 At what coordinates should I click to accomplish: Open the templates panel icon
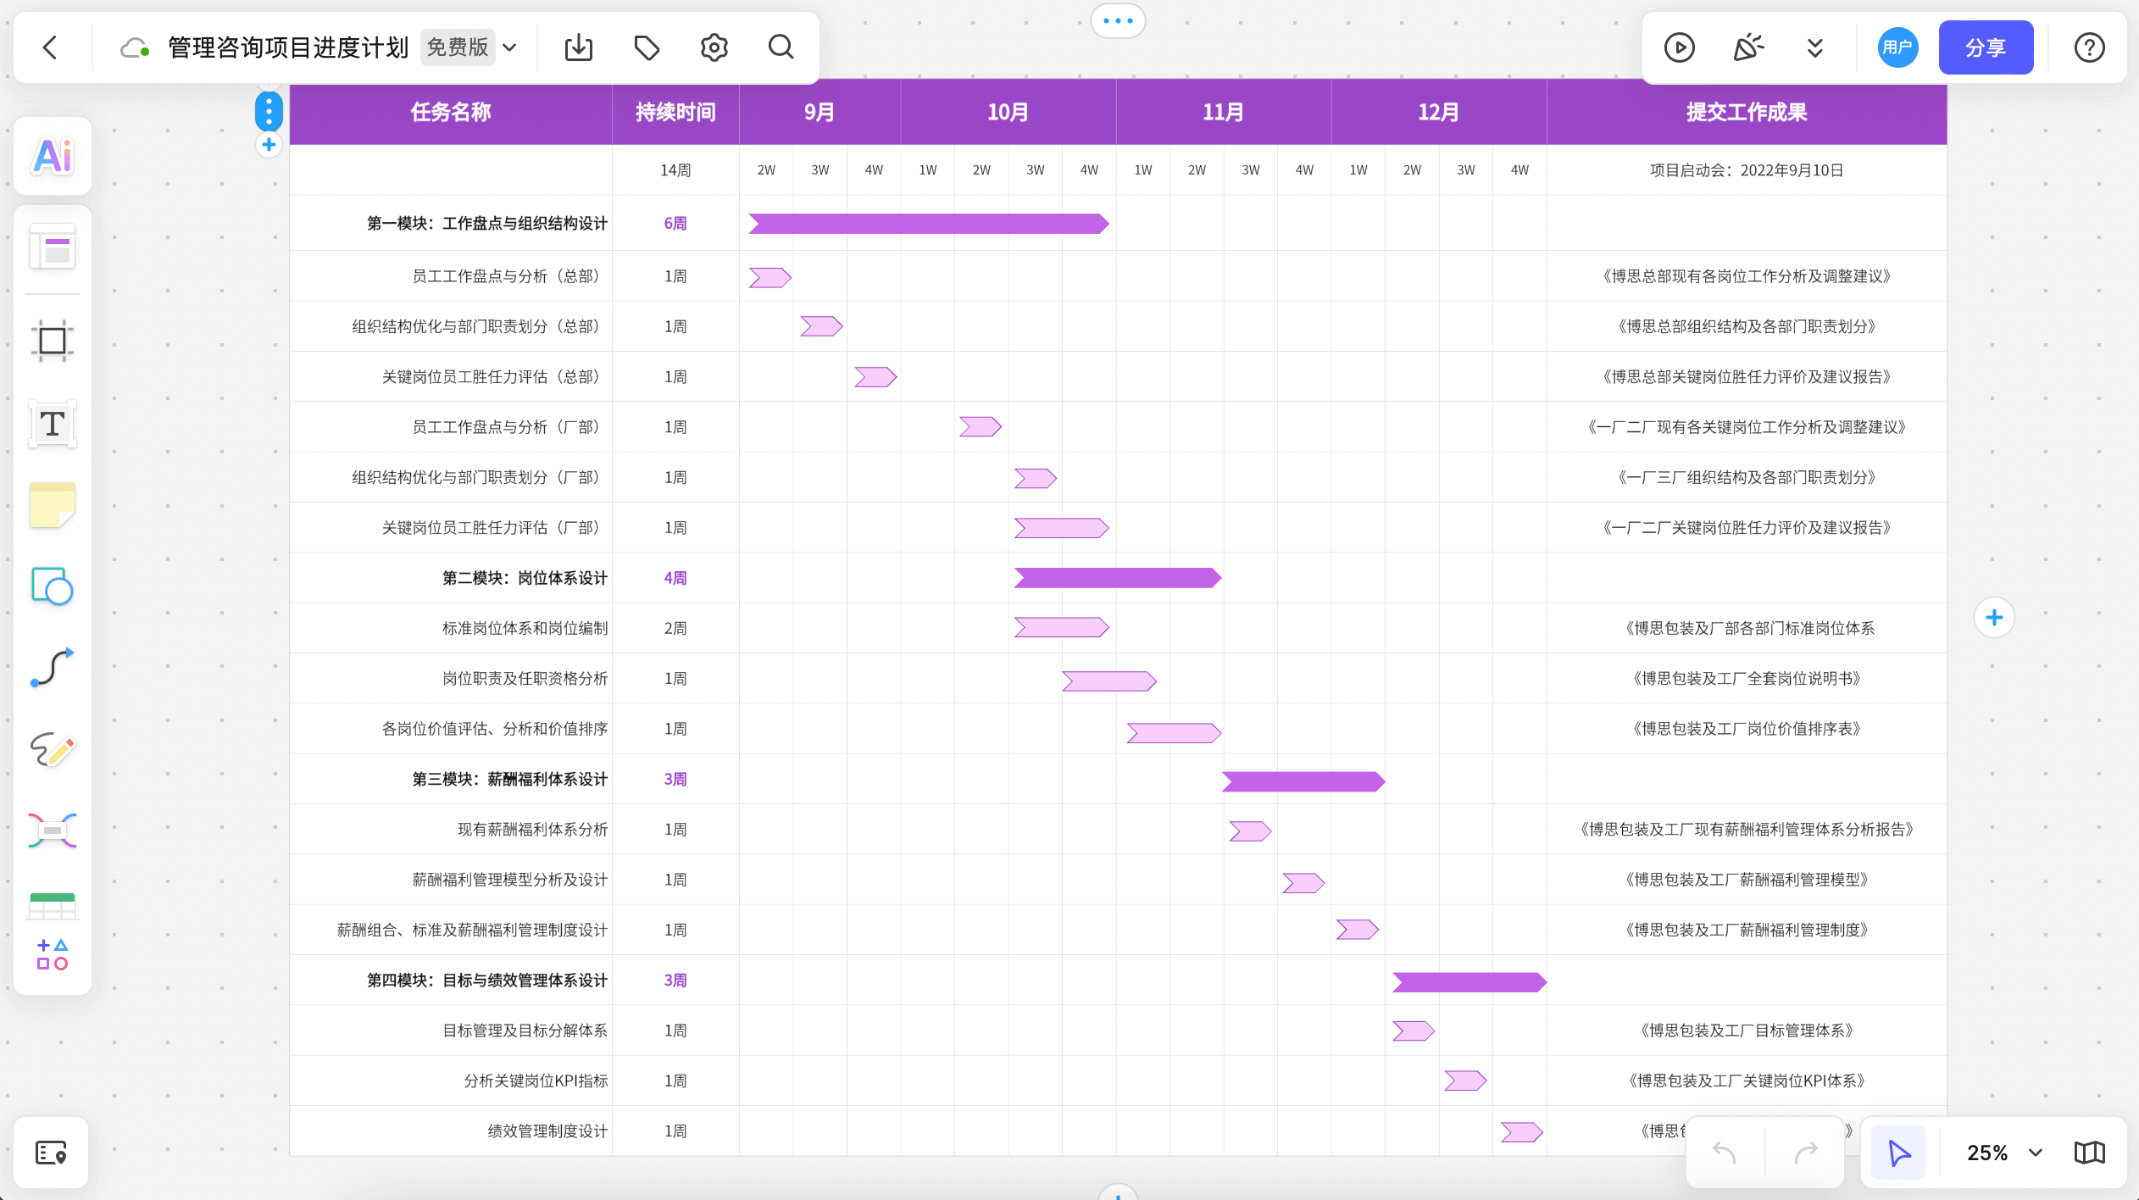click(53, 247)
